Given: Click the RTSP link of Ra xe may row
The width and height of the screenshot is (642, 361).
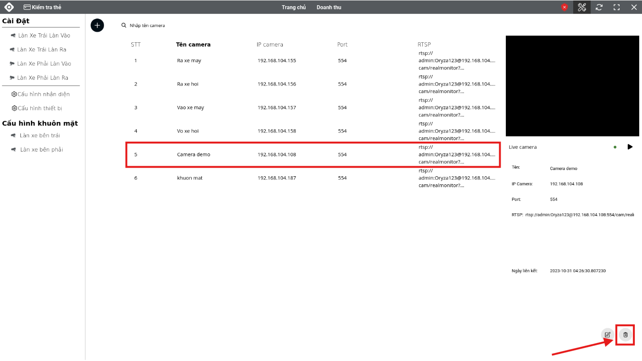Looking at the screenshot, I should click(456, 61).
